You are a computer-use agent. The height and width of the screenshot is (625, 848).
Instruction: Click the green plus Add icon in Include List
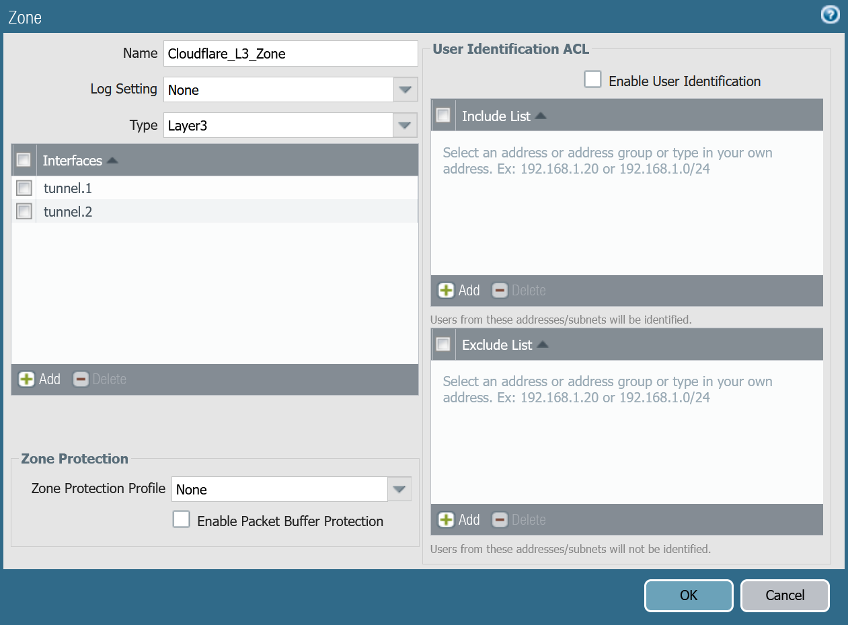(445, 290)
